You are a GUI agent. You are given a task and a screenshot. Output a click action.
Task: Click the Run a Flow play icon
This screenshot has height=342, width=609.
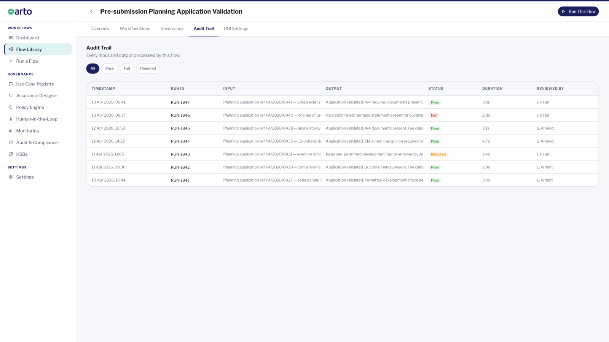(11, 61)
